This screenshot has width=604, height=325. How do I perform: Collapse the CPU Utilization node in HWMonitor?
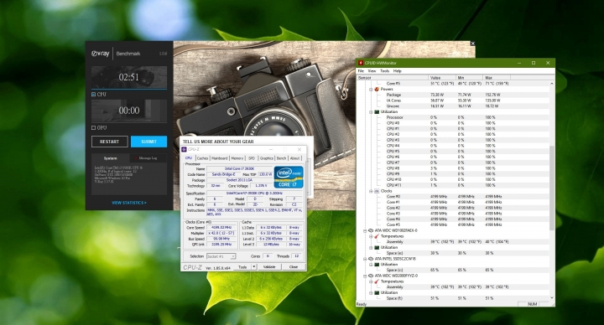[371, 112]
